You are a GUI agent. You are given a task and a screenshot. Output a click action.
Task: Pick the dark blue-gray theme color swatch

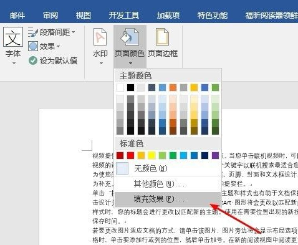pyautogui.click(x=151, y=87)
